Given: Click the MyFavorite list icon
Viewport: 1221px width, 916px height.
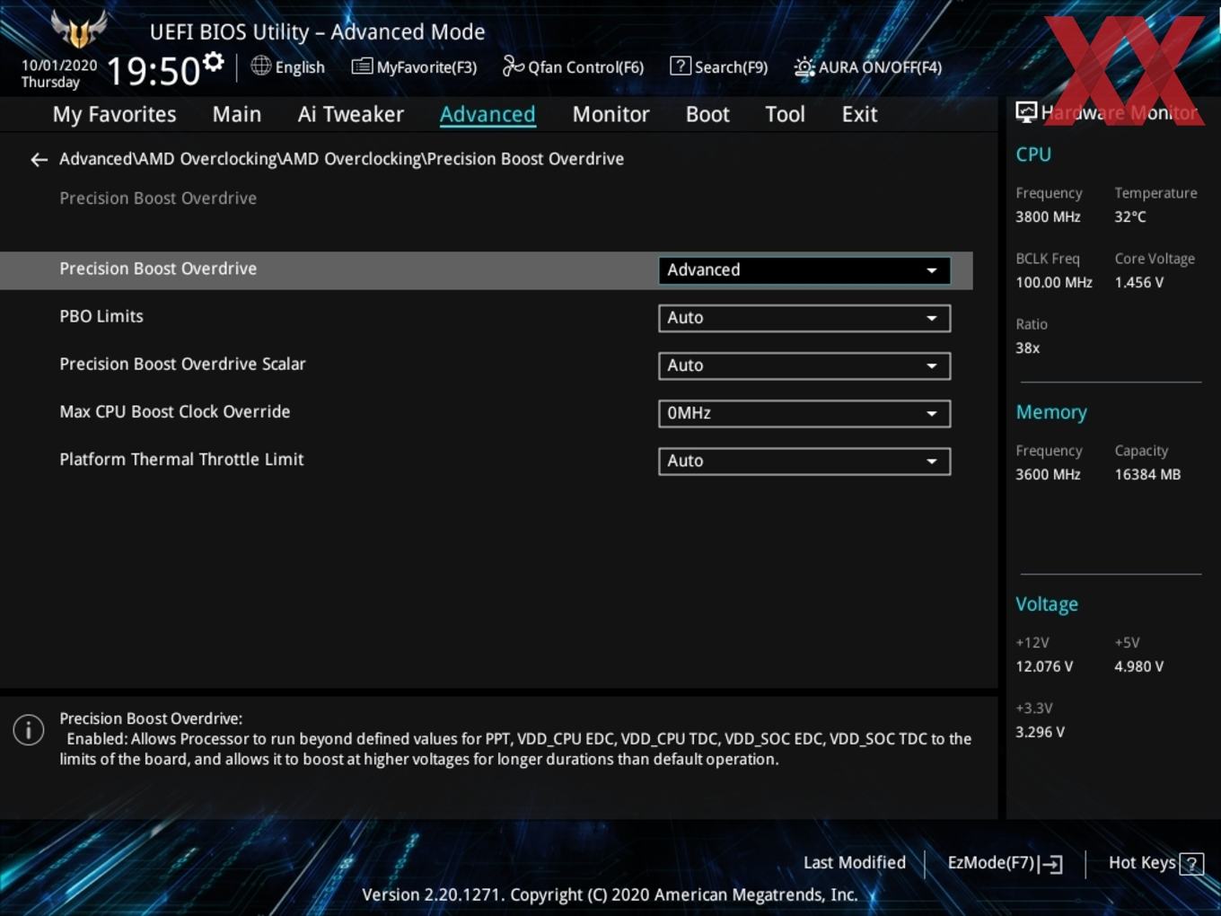Looking at the screenshot, I should (362, 66).
